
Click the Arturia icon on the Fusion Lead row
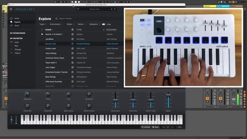pyautogui.click(x=73, y=49)
